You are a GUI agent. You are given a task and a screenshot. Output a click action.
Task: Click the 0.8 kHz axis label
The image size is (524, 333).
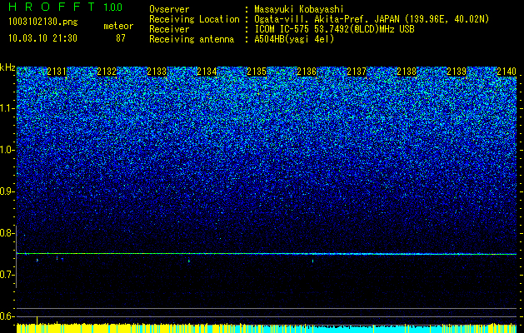pyautogui.click(x=7, y=233)
